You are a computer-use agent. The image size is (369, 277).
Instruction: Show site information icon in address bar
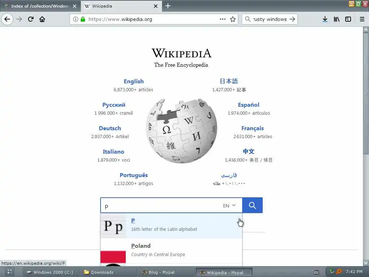(75, 19)
